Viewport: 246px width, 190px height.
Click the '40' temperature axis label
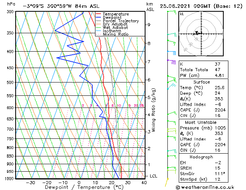(144, 183)
